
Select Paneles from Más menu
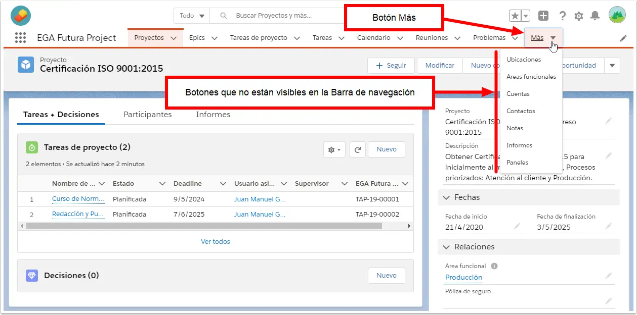pyautogui.click(x=518, y=163)
